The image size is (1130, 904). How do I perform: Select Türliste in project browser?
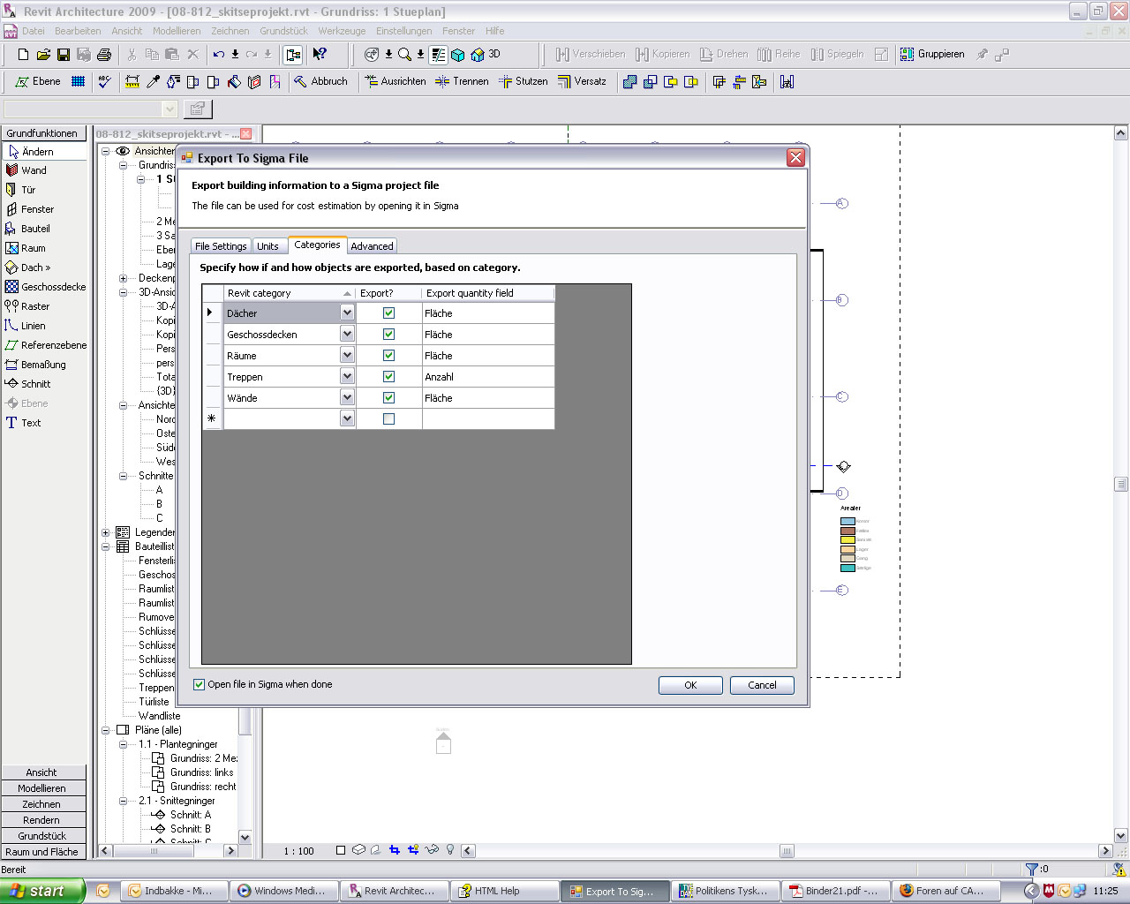(154, 702)
